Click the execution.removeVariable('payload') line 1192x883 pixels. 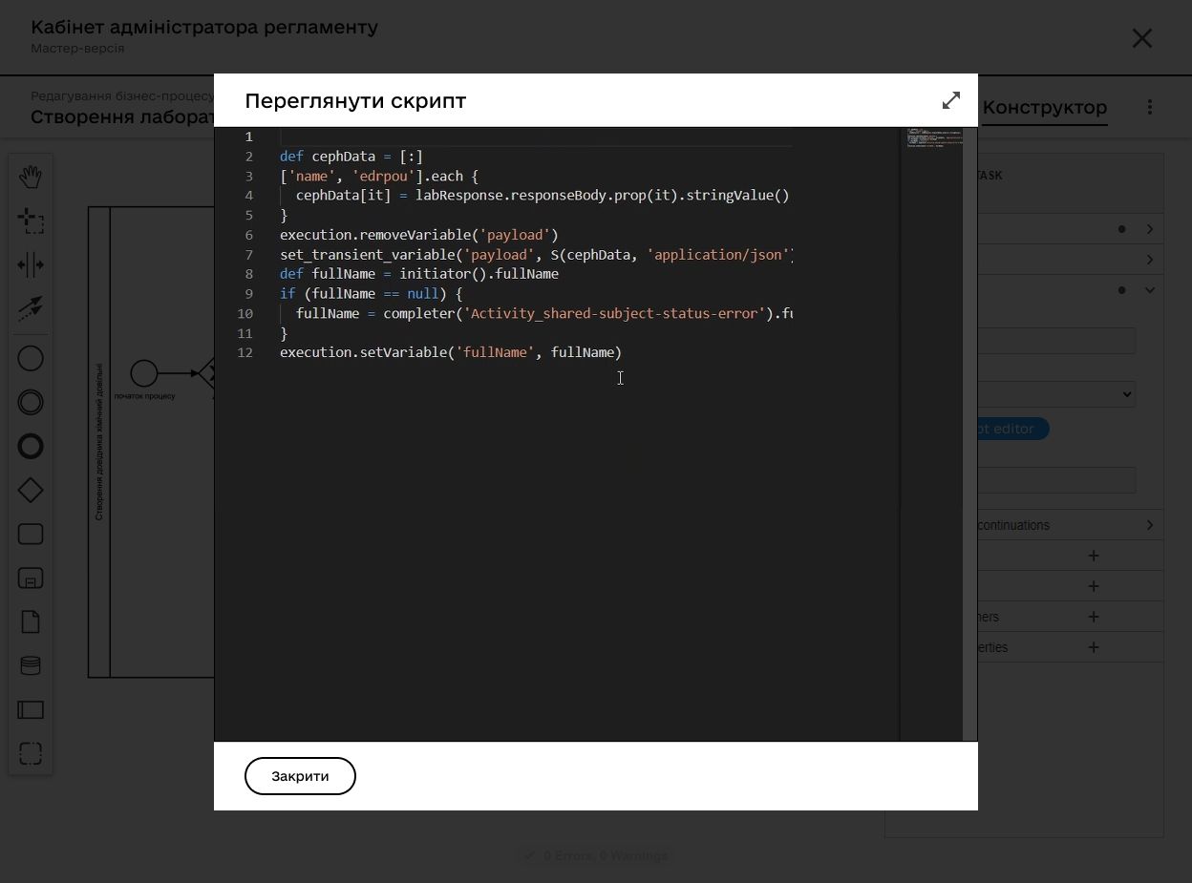click(x=419, y=235)
